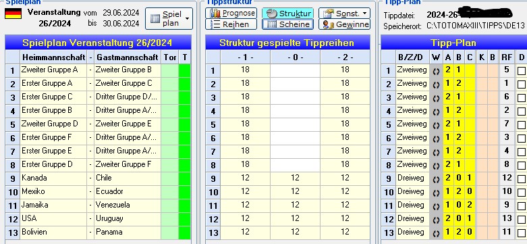The width and height of the screenshot is (527, 244).
Task: Select row number 10 in Spielplan table
Action: 13,193
